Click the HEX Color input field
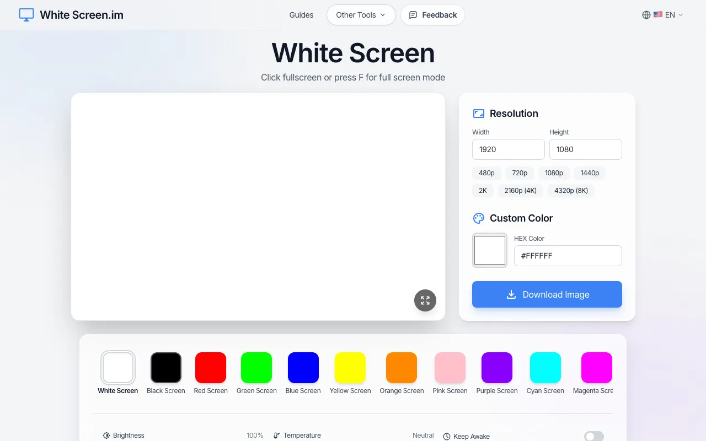The height and width of the screenshot is (441, 706). [x=568, y=256]
